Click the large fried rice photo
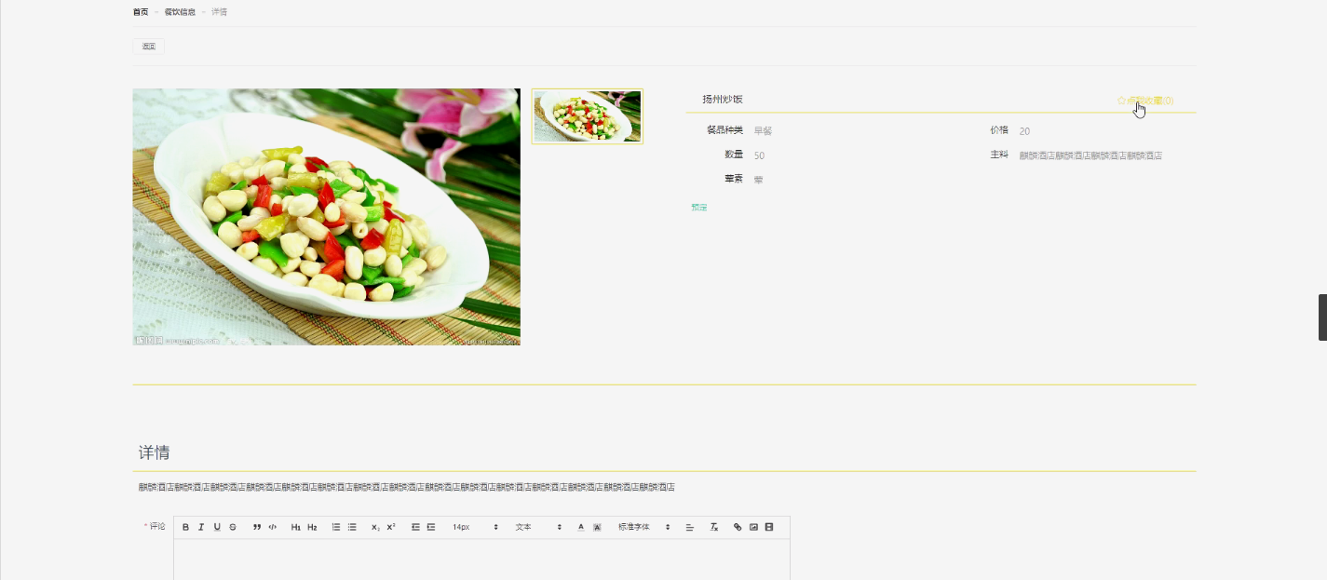This screenshot has width=1327, height=580. pyautogui.click(x=327, y=217)
